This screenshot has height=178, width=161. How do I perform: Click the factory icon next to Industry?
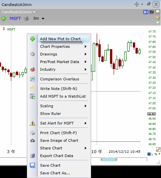(32, 69)
